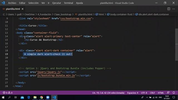Open Microsoft Edge from taskbar
The image size is (178, 100).
click(x=29, y=97)
